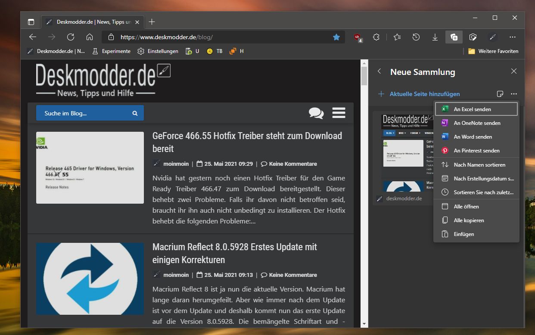Open the Downloads toolbar icon

coord(435,37)
